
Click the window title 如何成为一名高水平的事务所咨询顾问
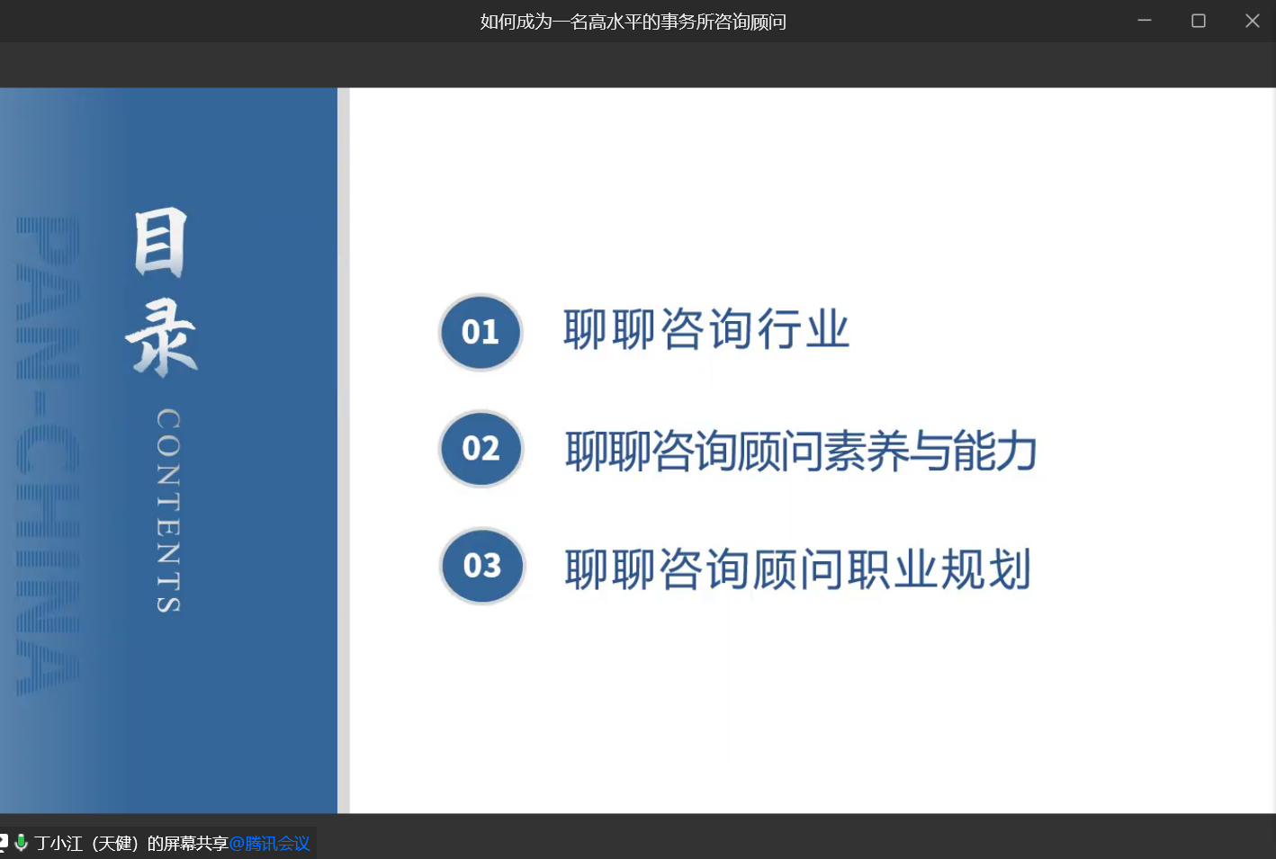633,22
